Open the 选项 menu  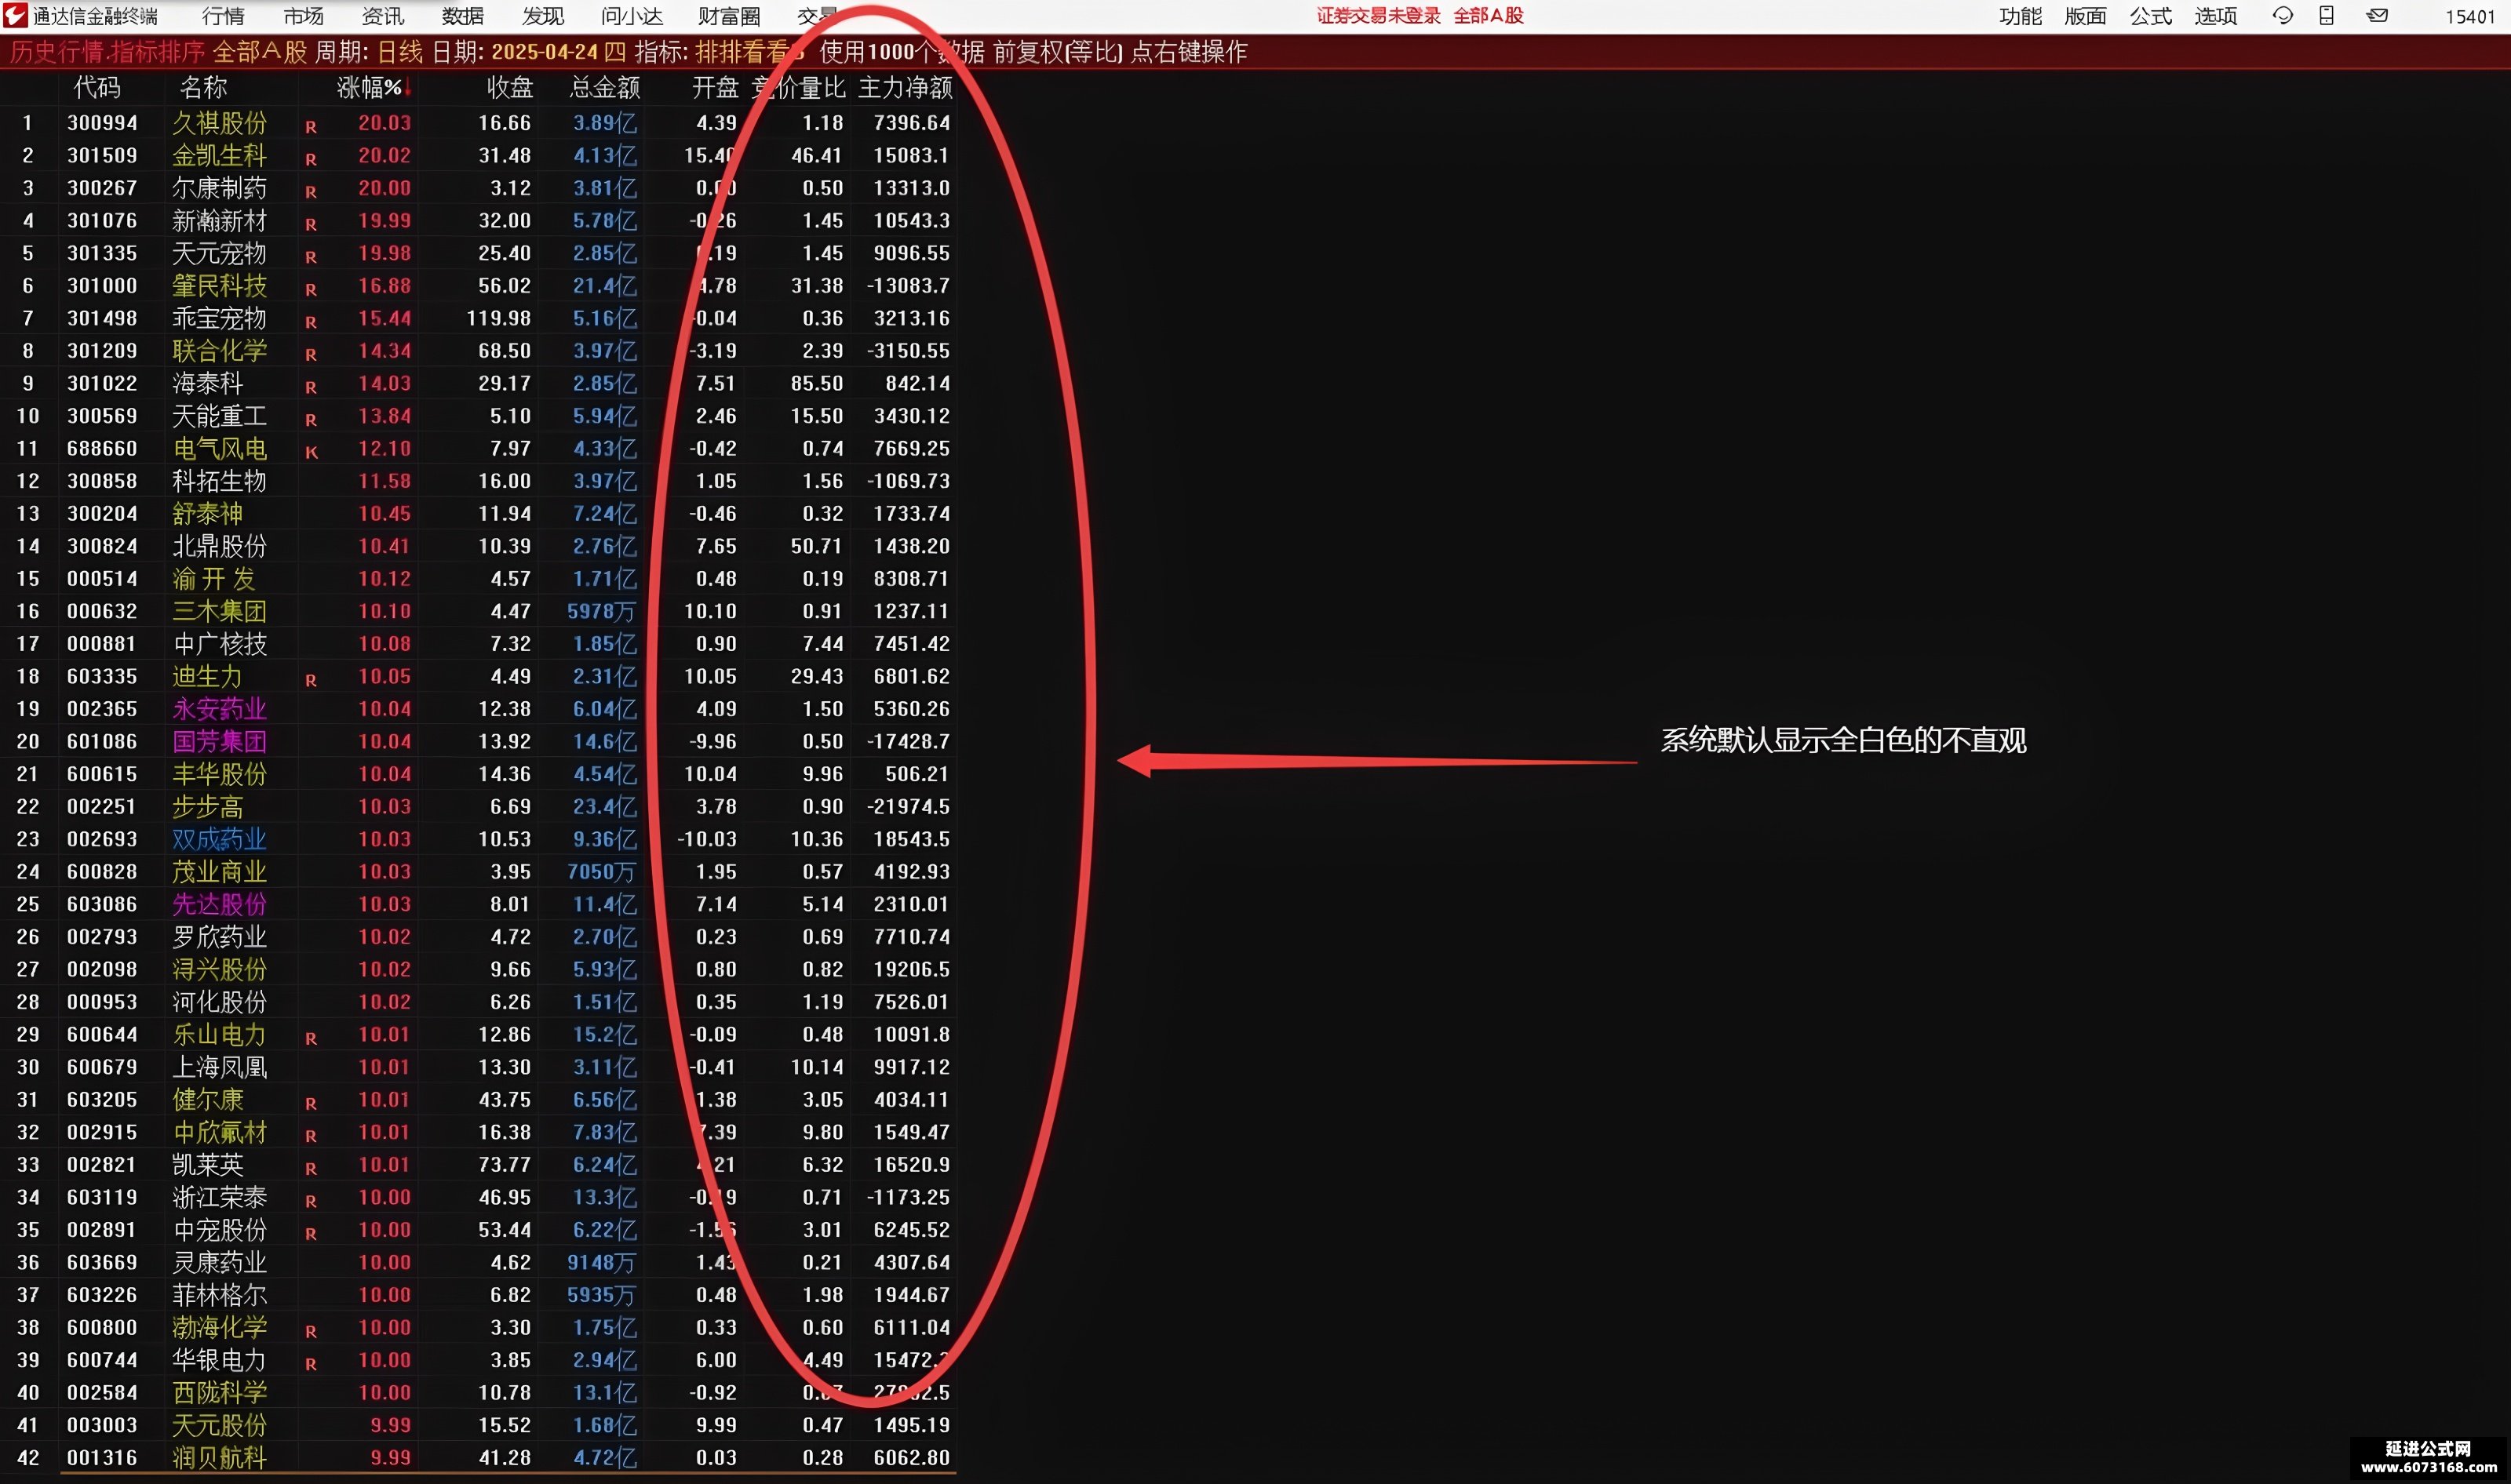[x=2215, y=16]
